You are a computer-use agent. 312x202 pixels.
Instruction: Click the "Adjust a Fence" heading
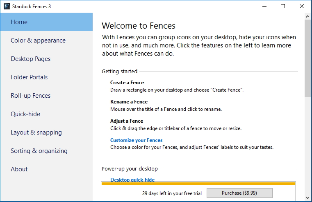pyautogui.click(x=127, y=121)
